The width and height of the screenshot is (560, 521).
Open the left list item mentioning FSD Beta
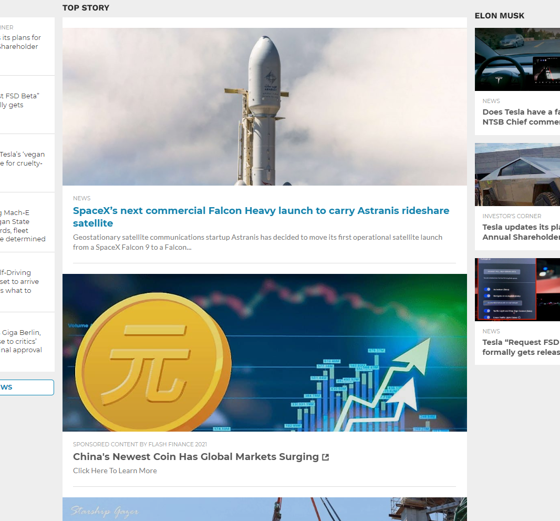click(19, 100)
